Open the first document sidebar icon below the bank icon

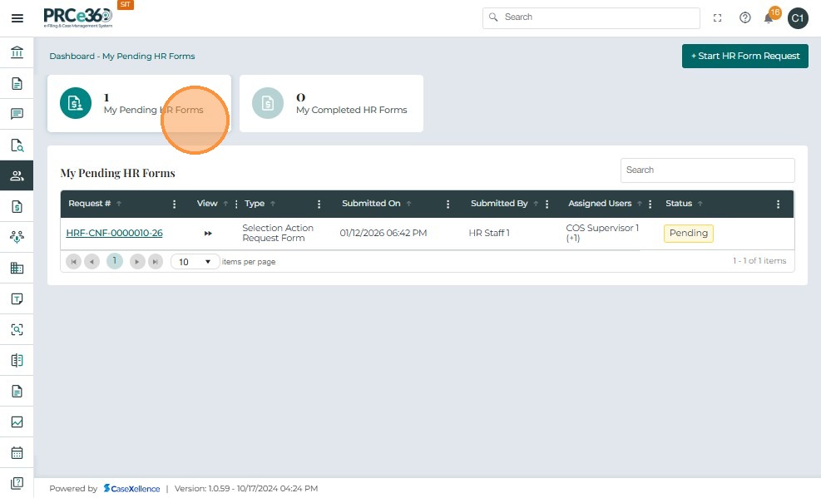pos(17,83)
